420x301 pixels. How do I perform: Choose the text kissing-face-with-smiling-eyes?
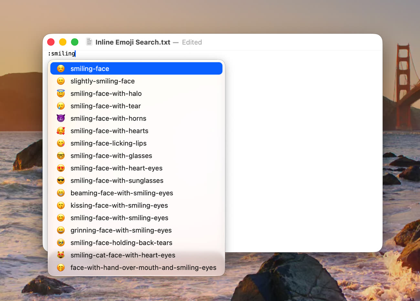point(119,205)
